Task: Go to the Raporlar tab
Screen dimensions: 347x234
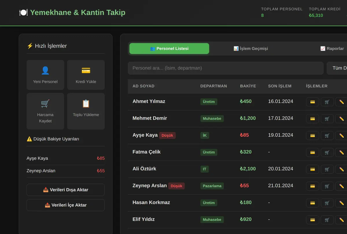Action: point(332,48)
